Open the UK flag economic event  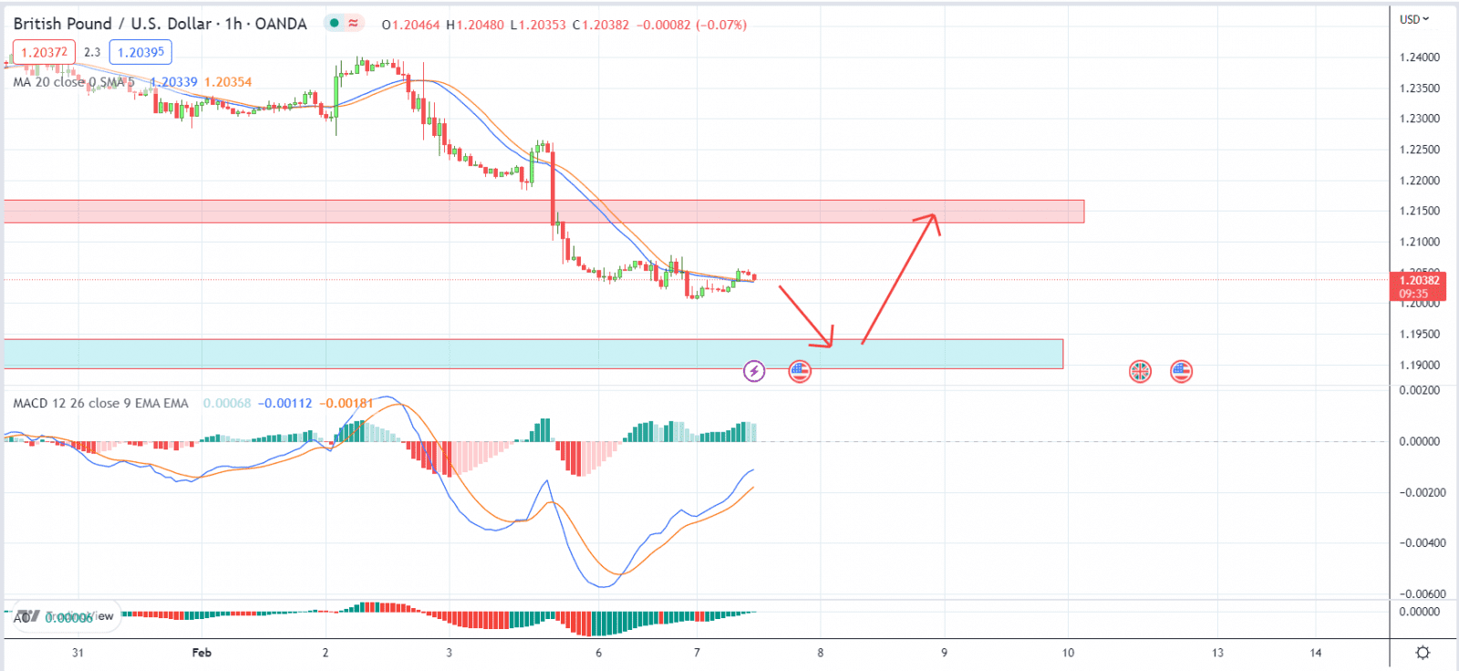[x=1140, y=371]
